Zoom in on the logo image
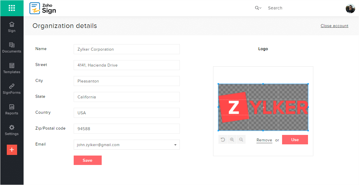This screenshot has height=185, width=359. coord(232,140)
